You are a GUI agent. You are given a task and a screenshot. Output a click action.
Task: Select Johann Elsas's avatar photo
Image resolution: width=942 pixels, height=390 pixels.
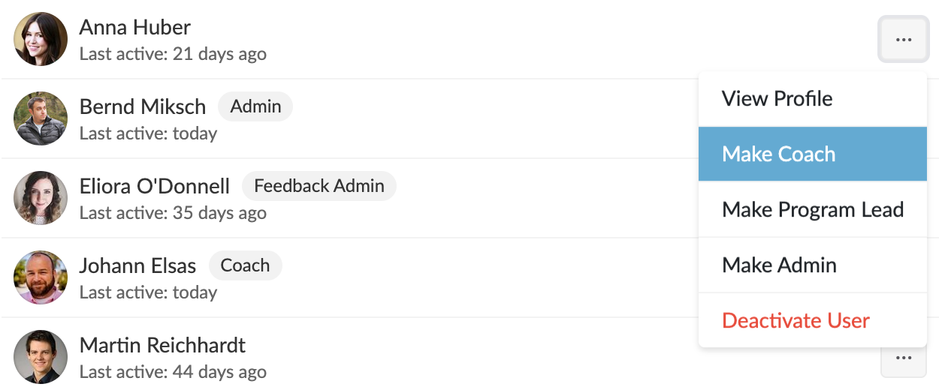pos(41,277)
